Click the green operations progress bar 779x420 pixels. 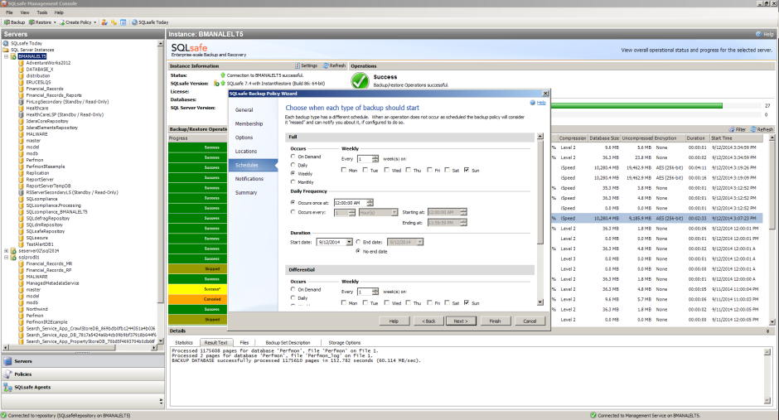pos(636,106)
